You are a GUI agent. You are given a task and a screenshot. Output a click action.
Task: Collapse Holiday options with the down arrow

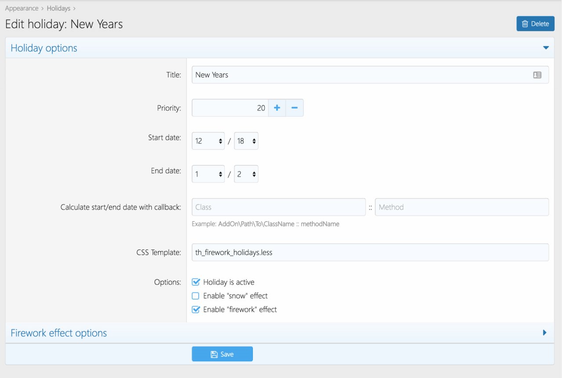coord(546,48)
